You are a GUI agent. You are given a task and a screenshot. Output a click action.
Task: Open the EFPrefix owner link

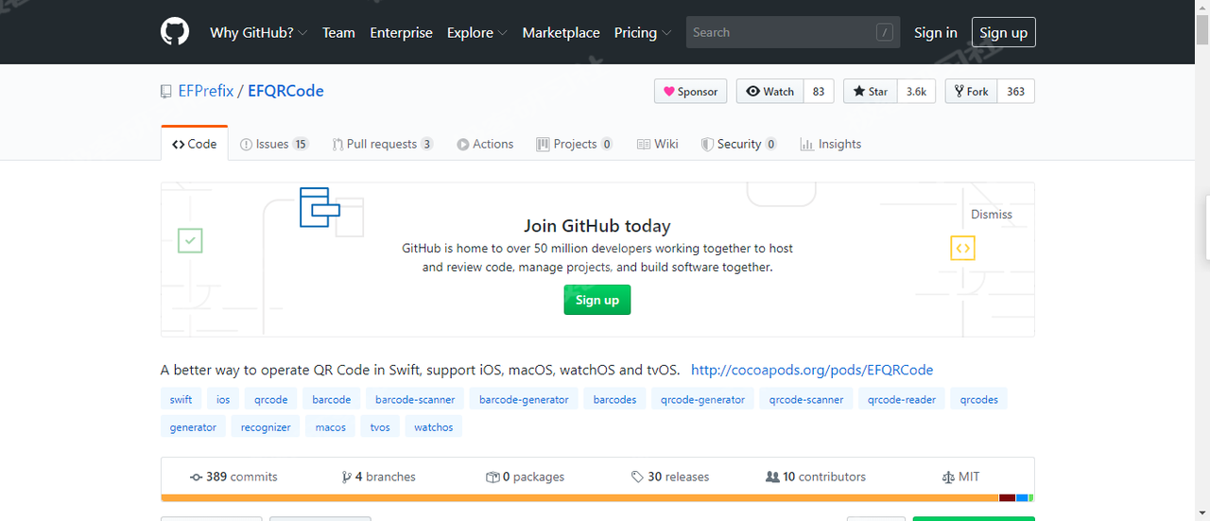206,91
